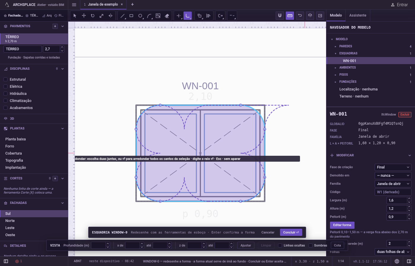Open the 3D cube view icon
Viewport: 415px width, 266px height.
click(310, 16)
